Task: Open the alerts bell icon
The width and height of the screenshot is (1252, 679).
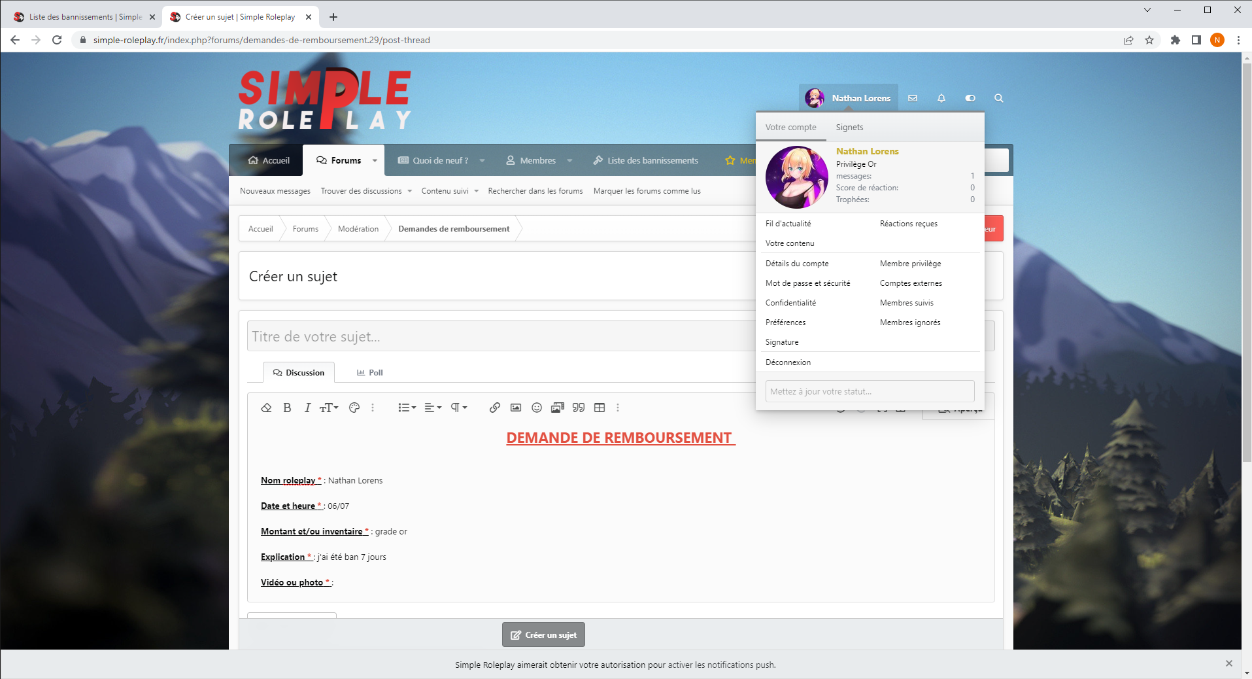Action: 941,98
